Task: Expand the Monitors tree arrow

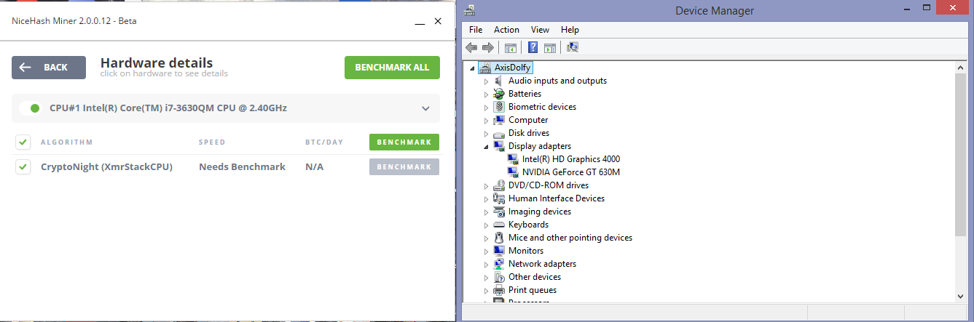Action: click(487, 251)
